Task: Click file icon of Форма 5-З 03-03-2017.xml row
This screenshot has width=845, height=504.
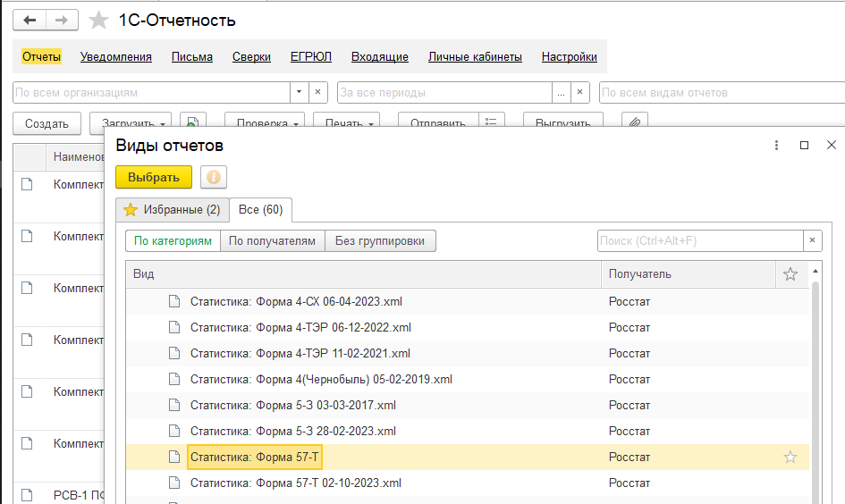Action: point(174,405)
